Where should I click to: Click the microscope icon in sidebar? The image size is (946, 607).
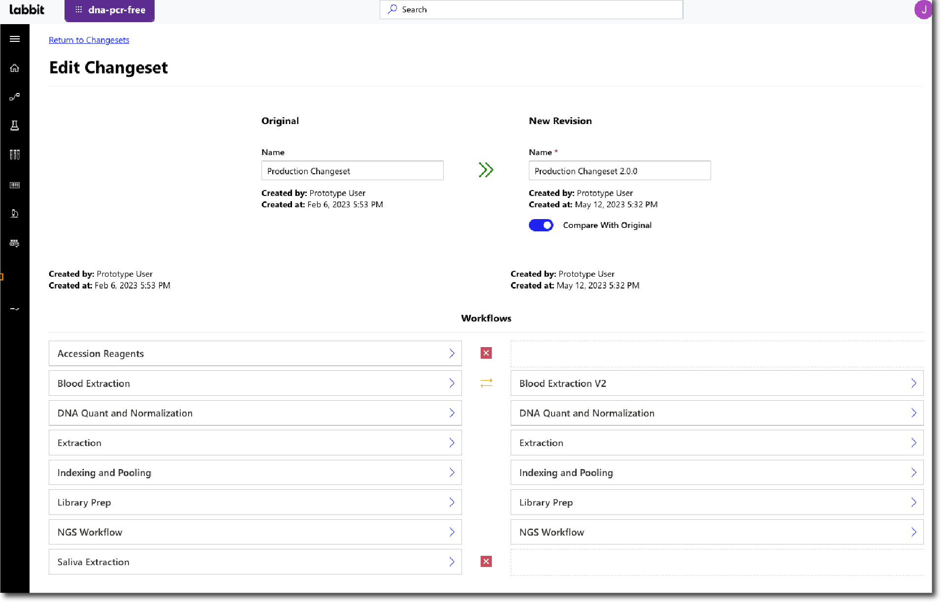click(15, 214)
